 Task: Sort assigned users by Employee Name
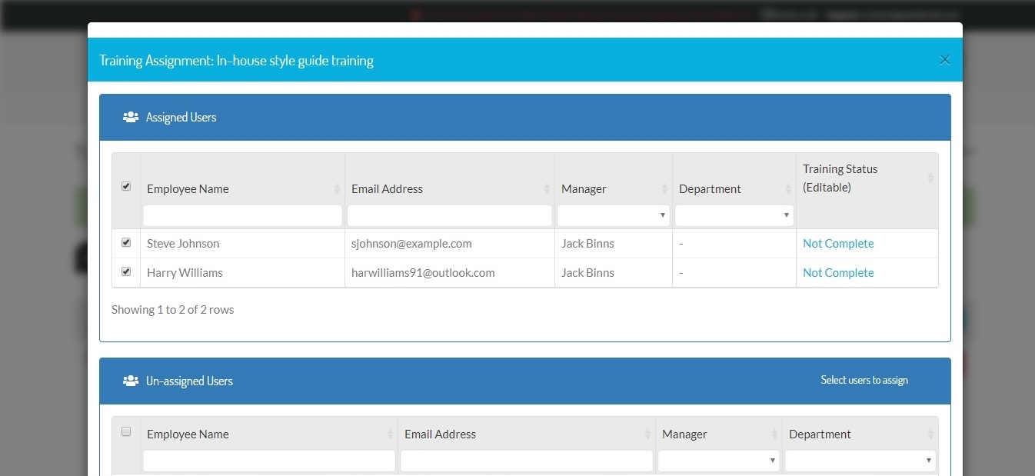(x=337, y=189)
